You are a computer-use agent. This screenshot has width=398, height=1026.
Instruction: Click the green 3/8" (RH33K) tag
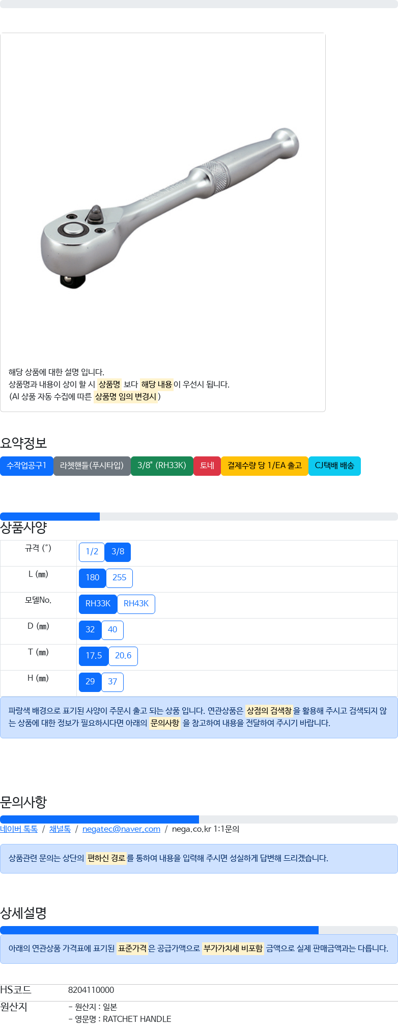pyautogui.click(x=162, y=466)
